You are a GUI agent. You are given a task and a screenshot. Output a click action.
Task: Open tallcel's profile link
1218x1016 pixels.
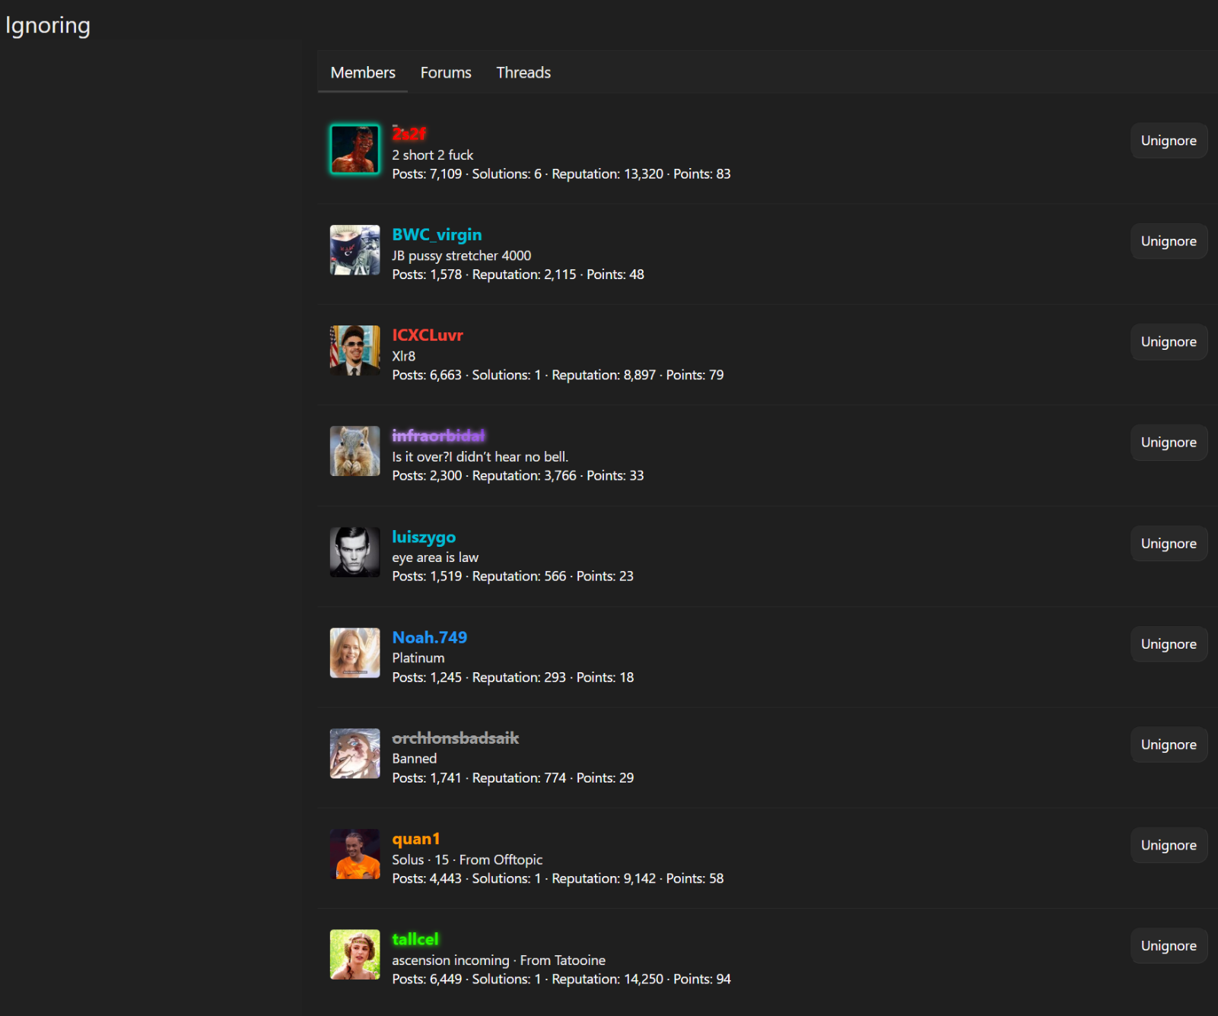click(x=415, y=939)
